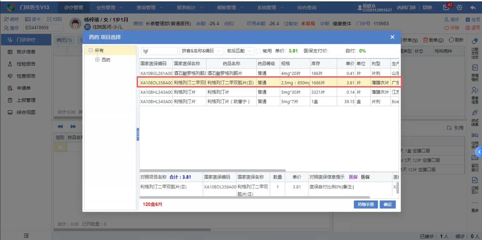This screenshot has width=482, height=240.
Task: Open the 综合查询 menu
Action: point(307,8)
